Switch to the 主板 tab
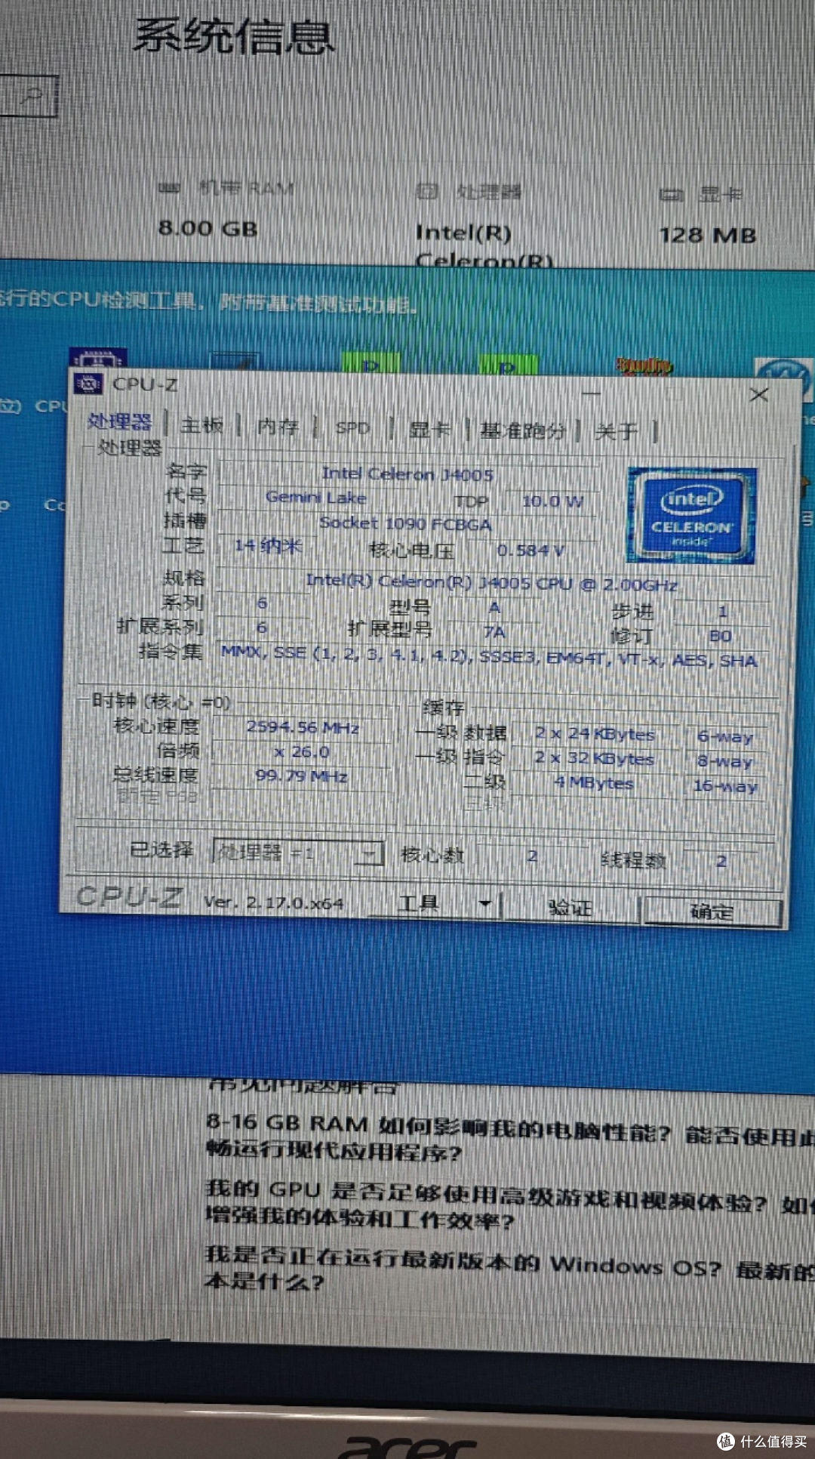This screenshot has height=1459, width=815. (x=202, y=426)
